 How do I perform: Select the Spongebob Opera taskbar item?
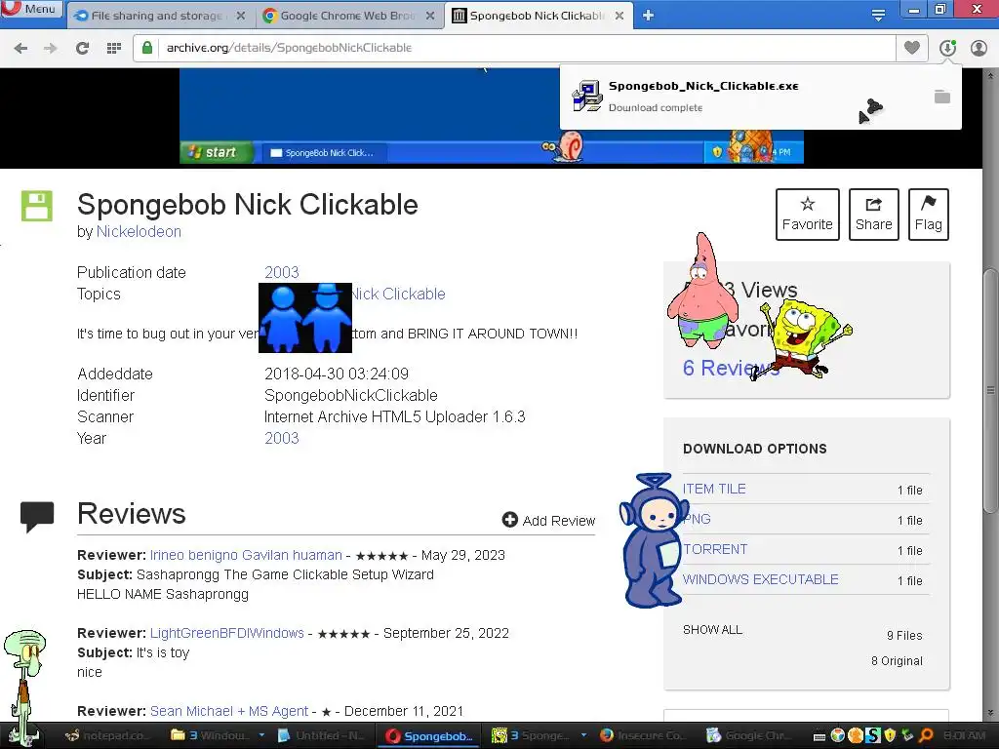(x=429, y=735)
